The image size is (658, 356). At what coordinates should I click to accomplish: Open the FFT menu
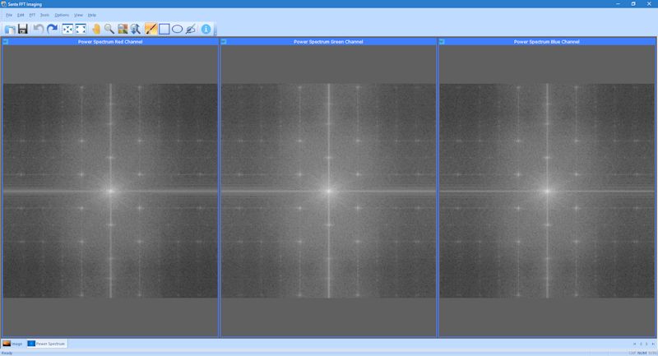[32, 15]
